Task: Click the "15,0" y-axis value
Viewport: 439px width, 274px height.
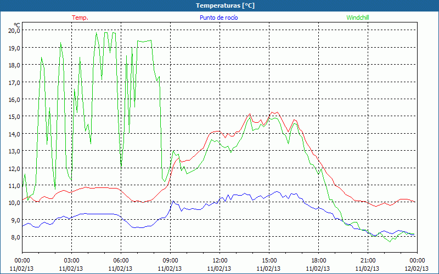Action: [15, 117]
